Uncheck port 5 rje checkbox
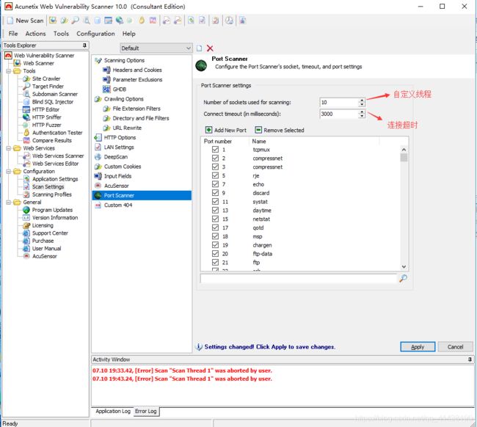 215,175
